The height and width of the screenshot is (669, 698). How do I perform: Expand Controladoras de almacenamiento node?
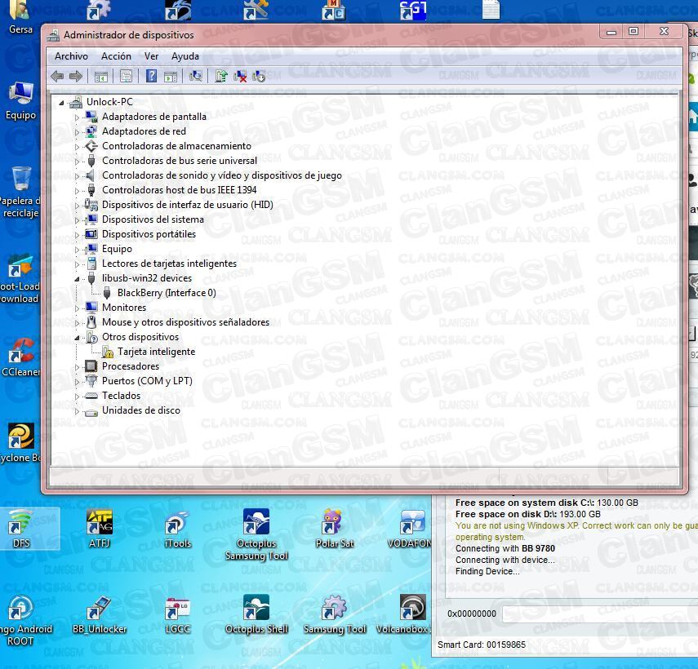[77, 147]
